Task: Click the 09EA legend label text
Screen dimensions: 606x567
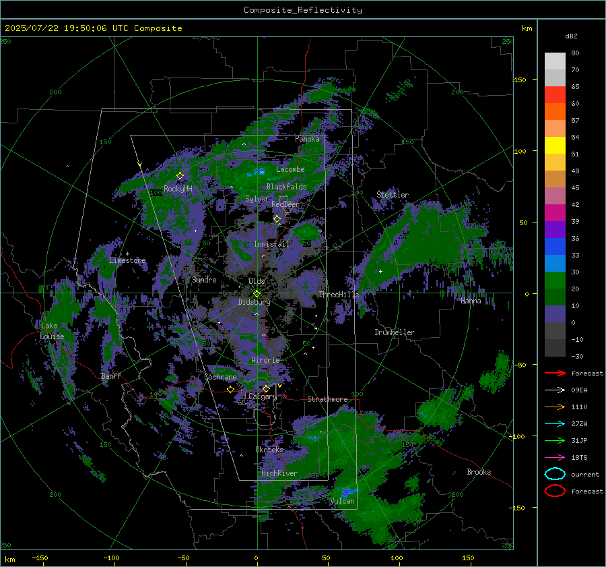Action: (579, 390)
